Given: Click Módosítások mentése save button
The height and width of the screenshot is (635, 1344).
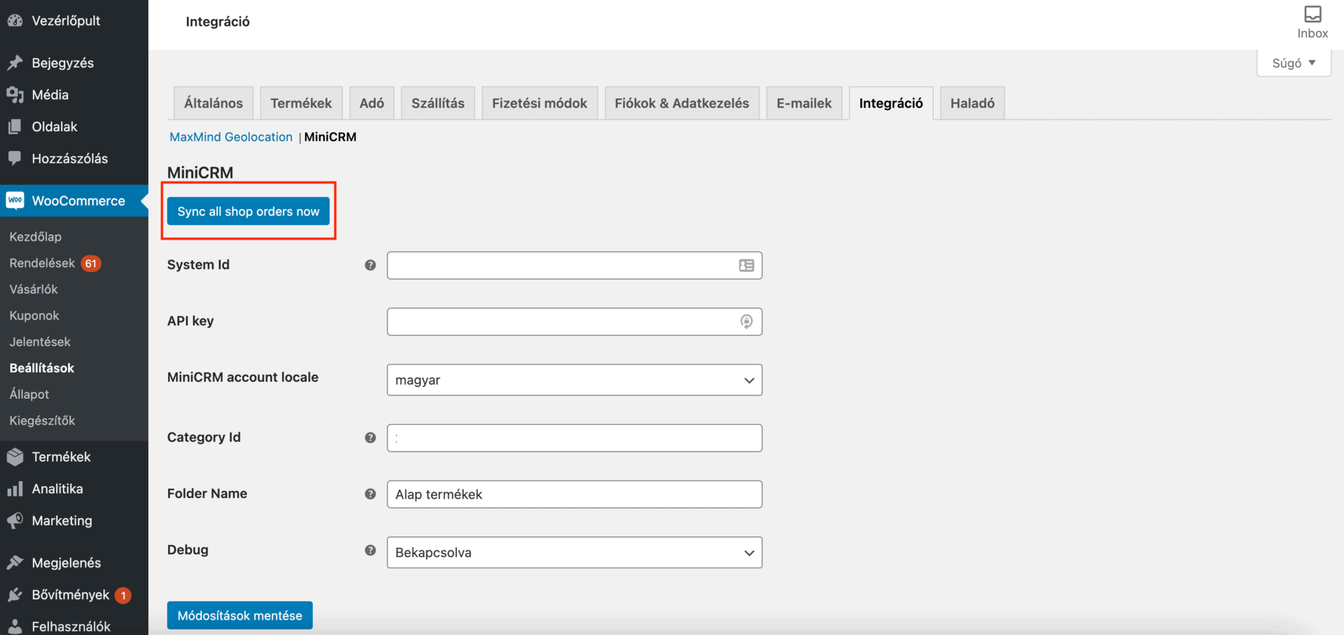Looking at the screenshot, I should pyautogui.click(x=240, y=615).
